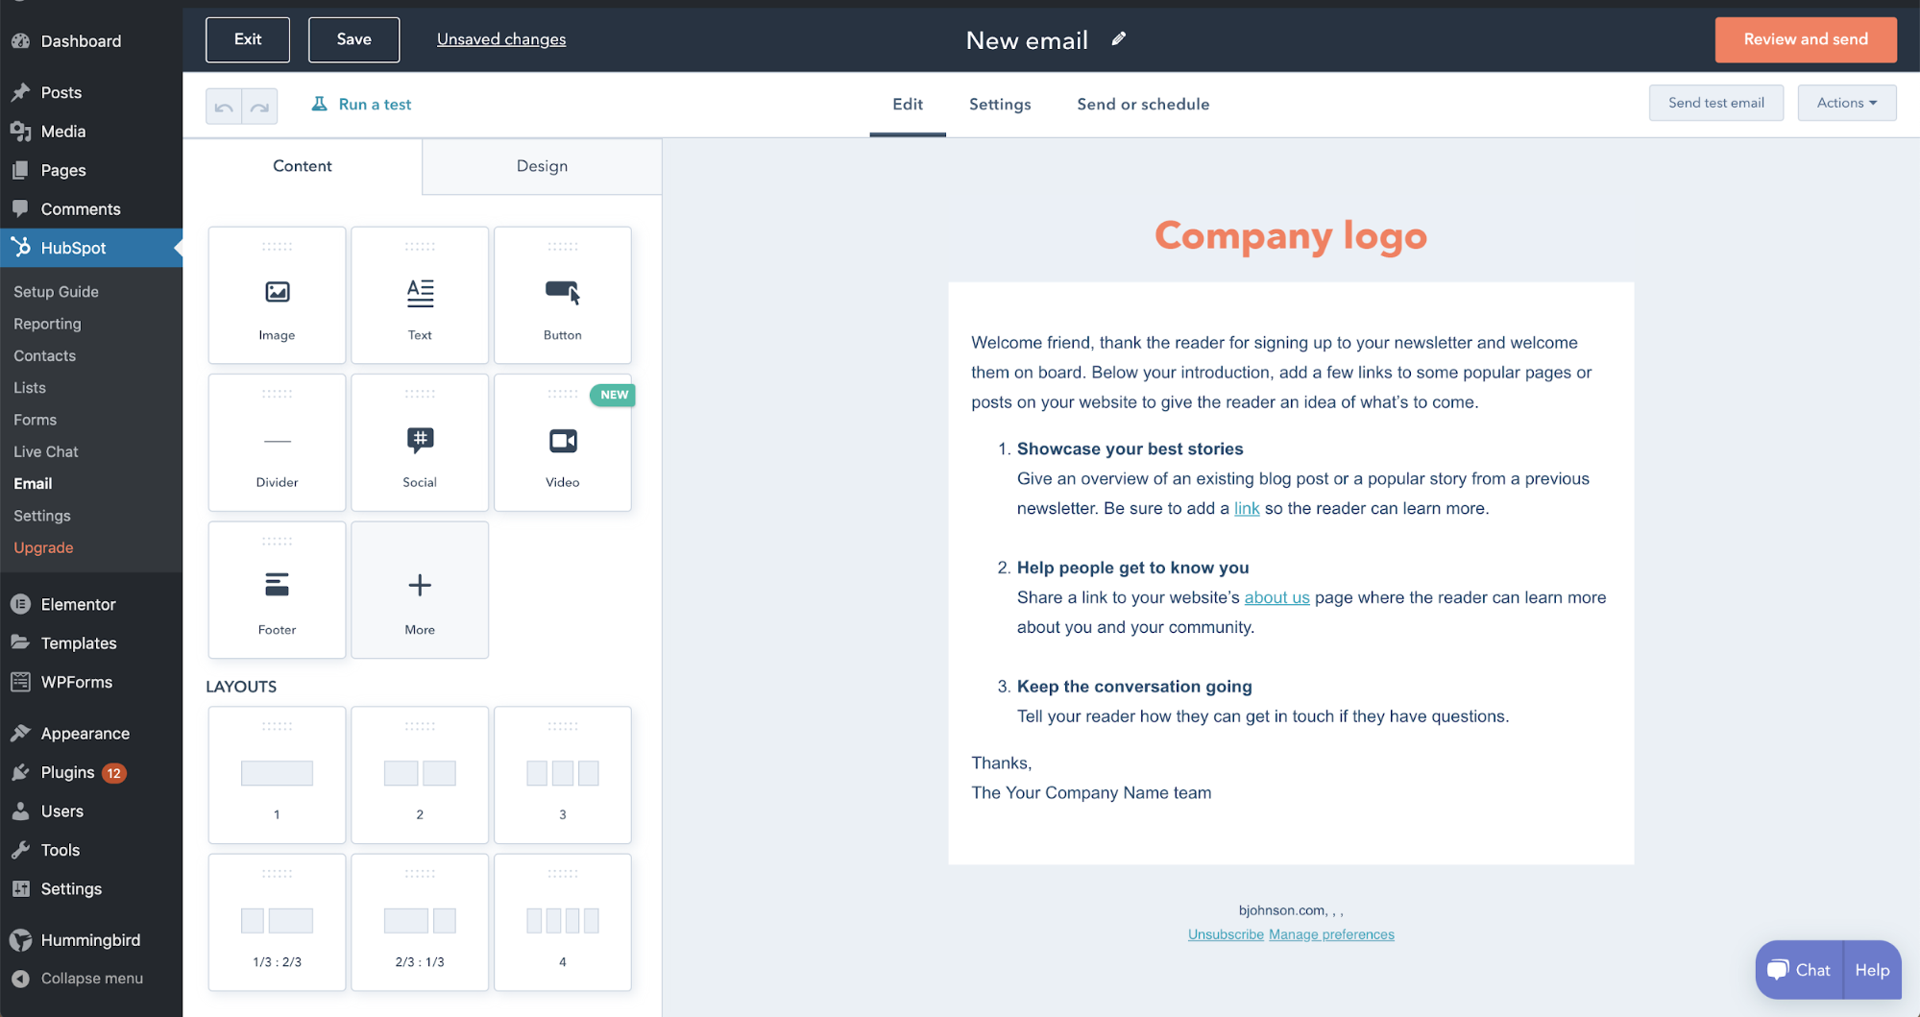Open Elementor from the sidebar
1920x1017 pixels.
click(79, 604)
